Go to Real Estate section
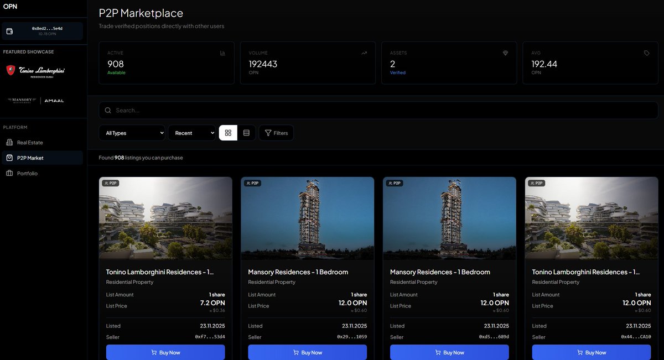The image size is (664, 360). pos(42,142)
